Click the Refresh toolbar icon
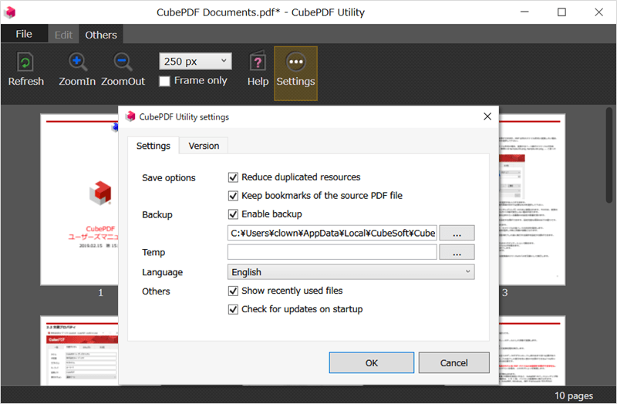This screenshot has height=404, width=617. (25, 62)
